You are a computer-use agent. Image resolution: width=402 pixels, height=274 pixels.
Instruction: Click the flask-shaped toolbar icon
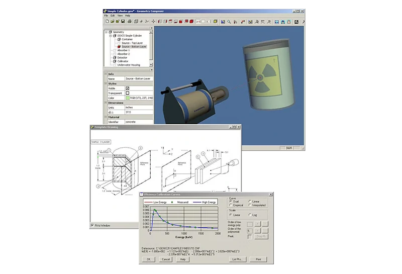[x=289, y=22]
